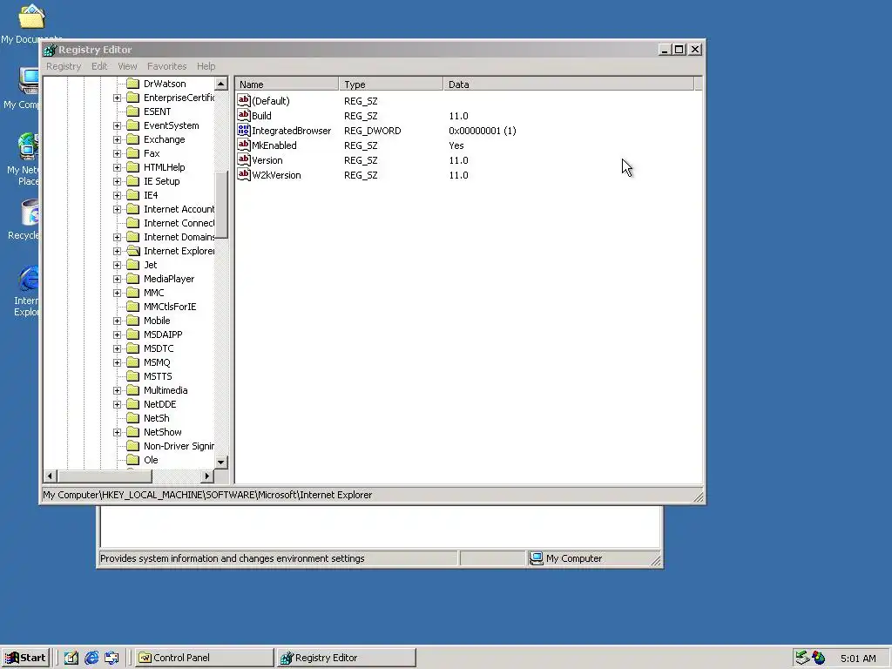Viewport: 892px width, 669px height.
Task: Click the open Internet Explorer folder icon
Action: click(132, 251)
